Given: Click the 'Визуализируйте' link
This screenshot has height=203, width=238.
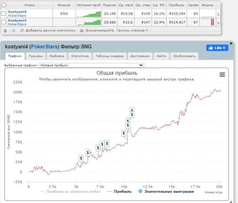Looking at the screenshot, I should tap(100, 30).
